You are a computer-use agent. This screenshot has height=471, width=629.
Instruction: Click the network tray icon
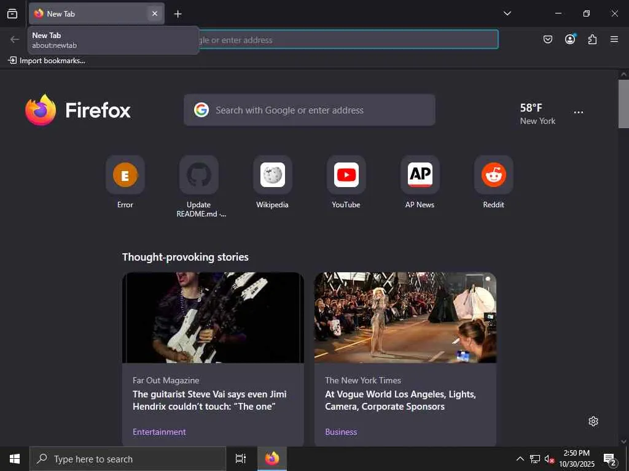(535, 459)
